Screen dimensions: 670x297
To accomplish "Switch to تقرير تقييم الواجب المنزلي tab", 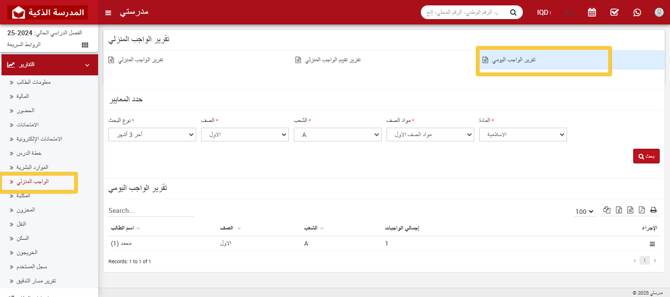I will pos(329,59).
